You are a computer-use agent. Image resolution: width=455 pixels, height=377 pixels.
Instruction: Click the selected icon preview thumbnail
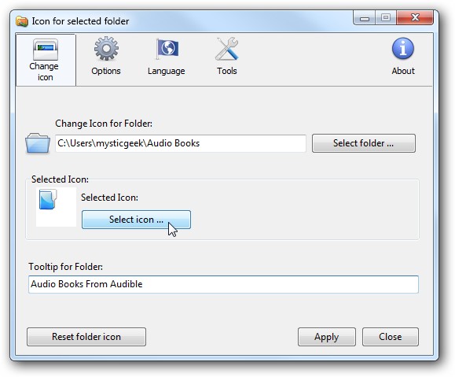(56, 207)
